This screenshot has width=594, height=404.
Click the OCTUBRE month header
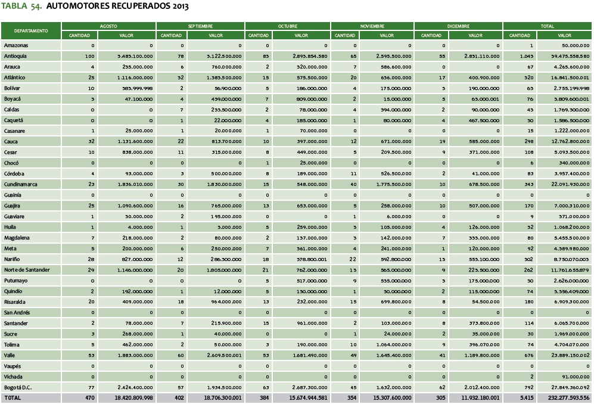[287, 26]
